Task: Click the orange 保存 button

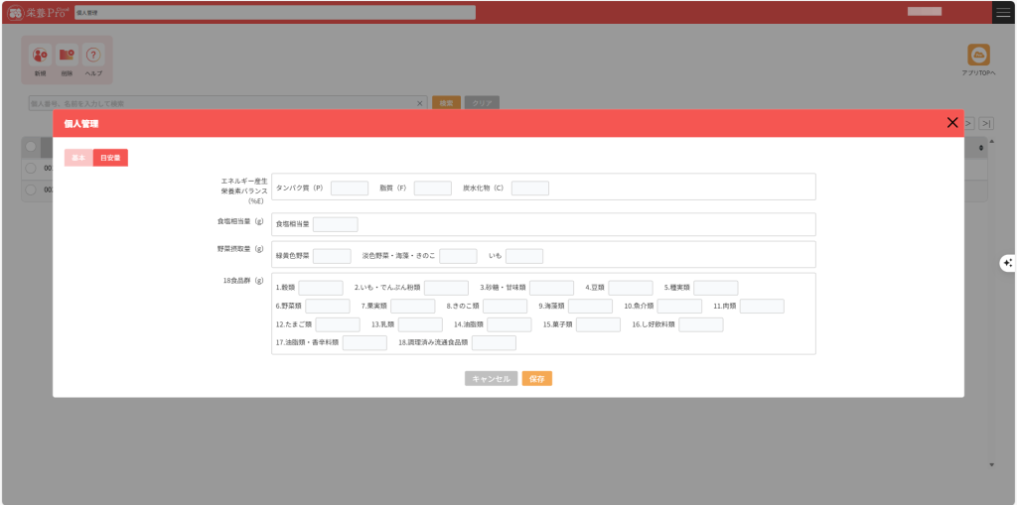Action: pyautogui.click(x=536, y=378)
